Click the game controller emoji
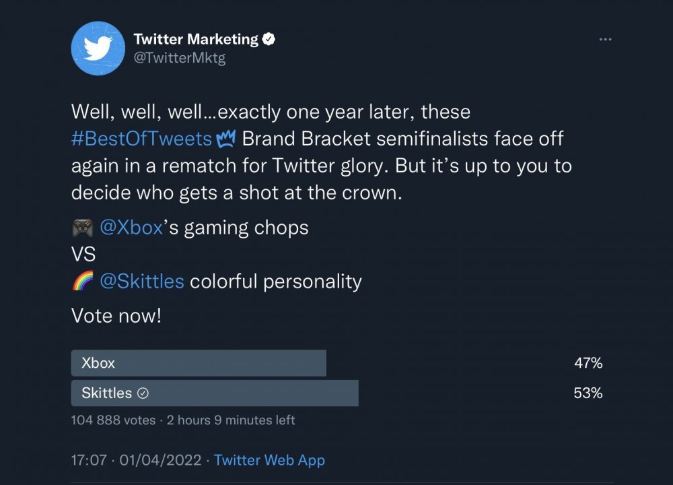Image resolution: width=673 pixels, height=485 pixels. (82, 228)
